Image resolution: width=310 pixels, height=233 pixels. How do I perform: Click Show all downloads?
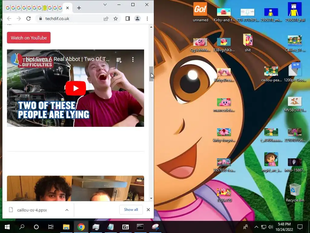click(x=131, y=210)
